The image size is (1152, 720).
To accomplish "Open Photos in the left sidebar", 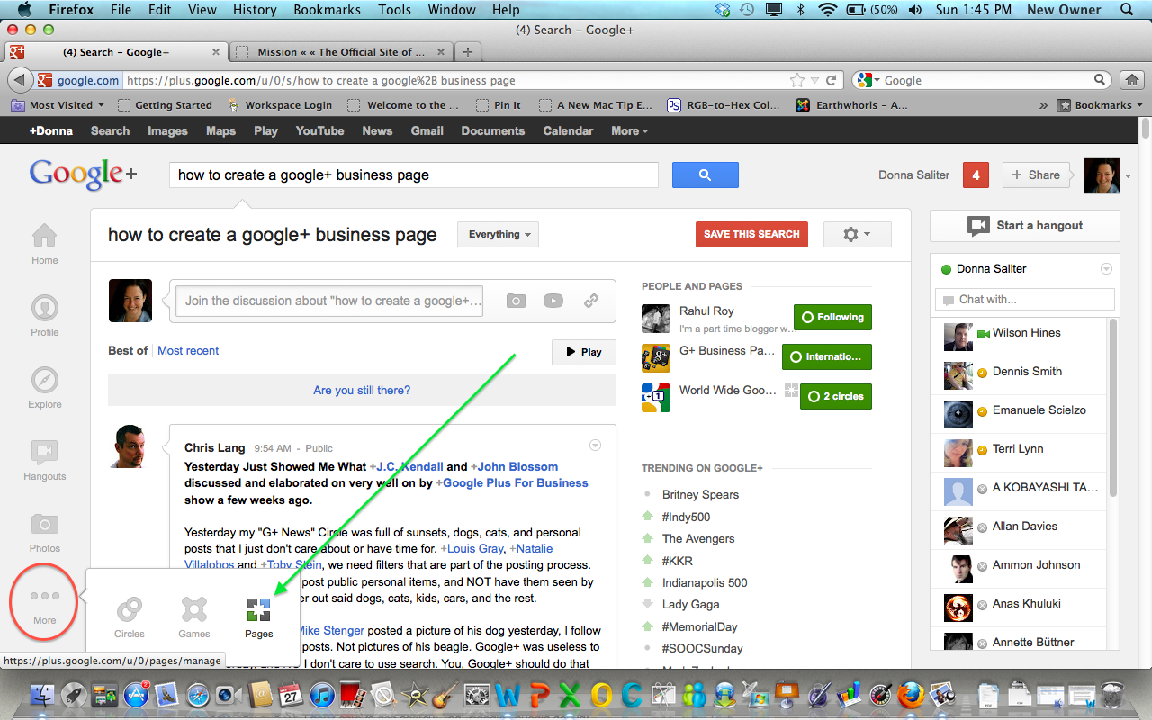I will click(x=45, y=532).
